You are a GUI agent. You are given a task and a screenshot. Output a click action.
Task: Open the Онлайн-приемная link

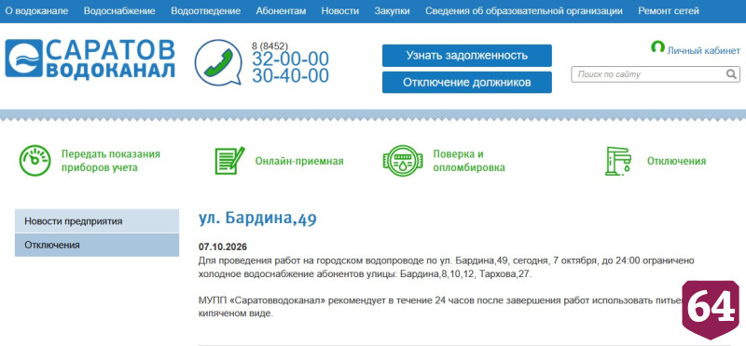click(299, 161)
